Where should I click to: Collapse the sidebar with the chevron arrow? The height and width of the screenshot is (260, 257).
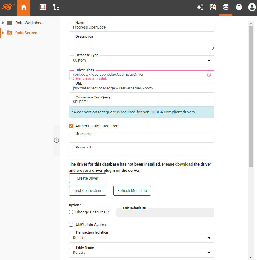point(56,140)
